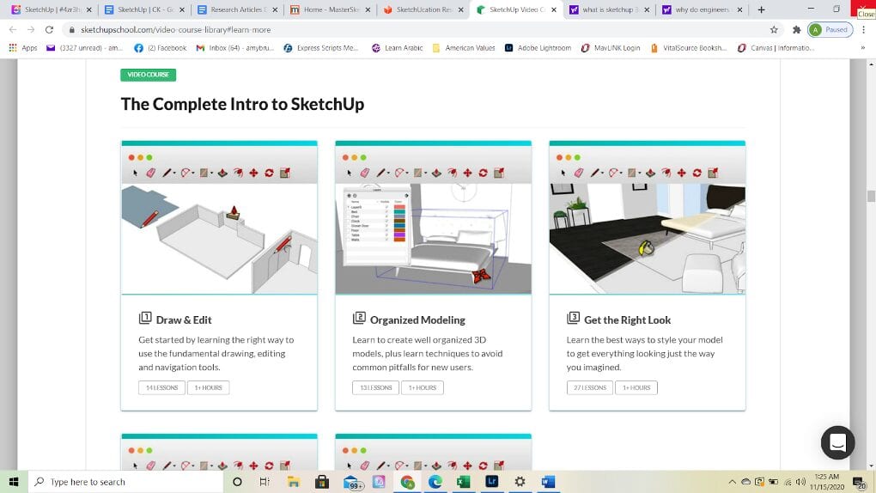Open the notification center icon

(860, 482)
